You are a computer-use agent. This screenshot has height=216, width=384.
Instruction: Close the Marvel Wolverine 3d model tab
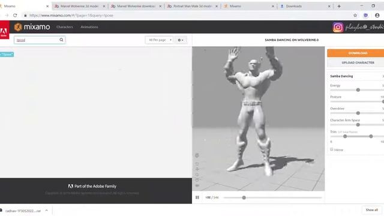(104, 7)
